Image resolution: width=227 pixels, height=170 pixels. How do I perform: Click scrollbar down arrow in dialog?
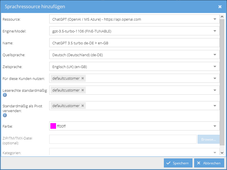coord(222,153)
